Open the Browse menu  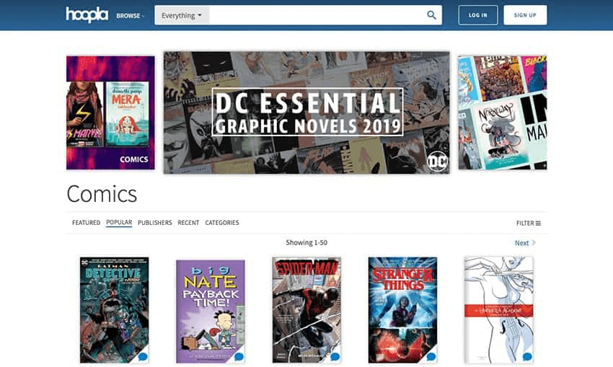coord(131,16)
